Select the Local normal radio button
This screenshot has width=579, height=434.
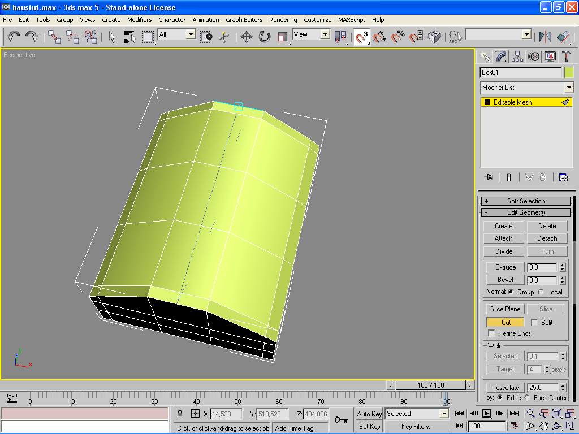[541, 292]
